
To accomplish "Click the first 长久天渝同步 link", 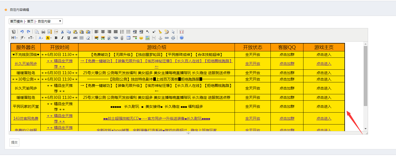I will tap(26, 64).
